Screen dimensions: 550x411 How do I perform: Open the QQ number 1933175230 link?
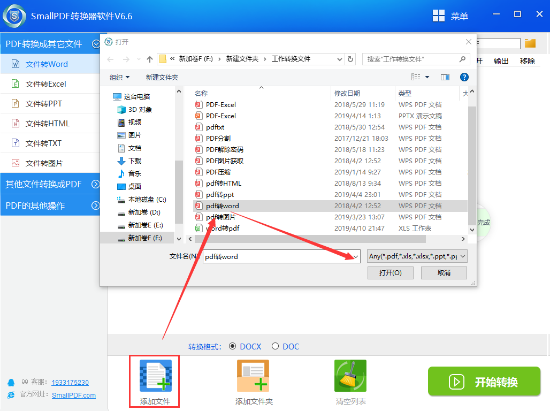(x=70, y=382)
